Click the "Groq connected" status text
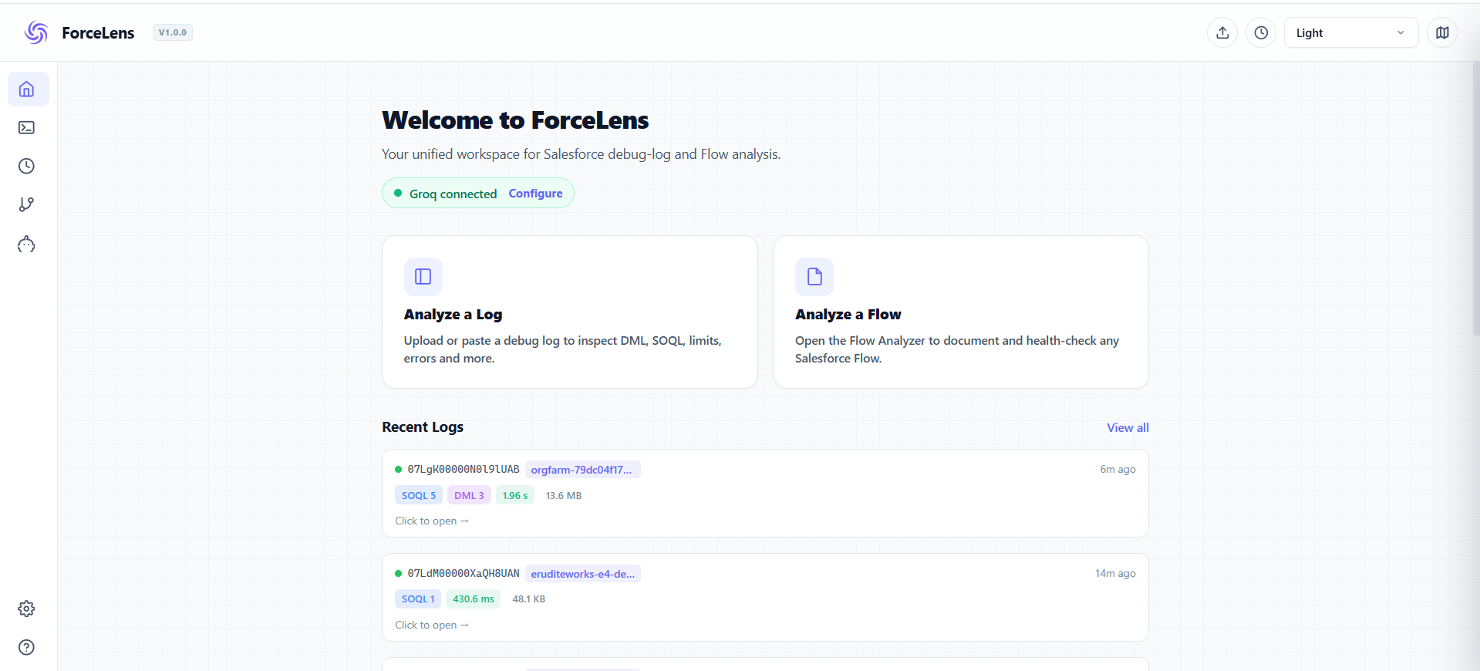This screenshot has height=671, width=1480. 453,194
